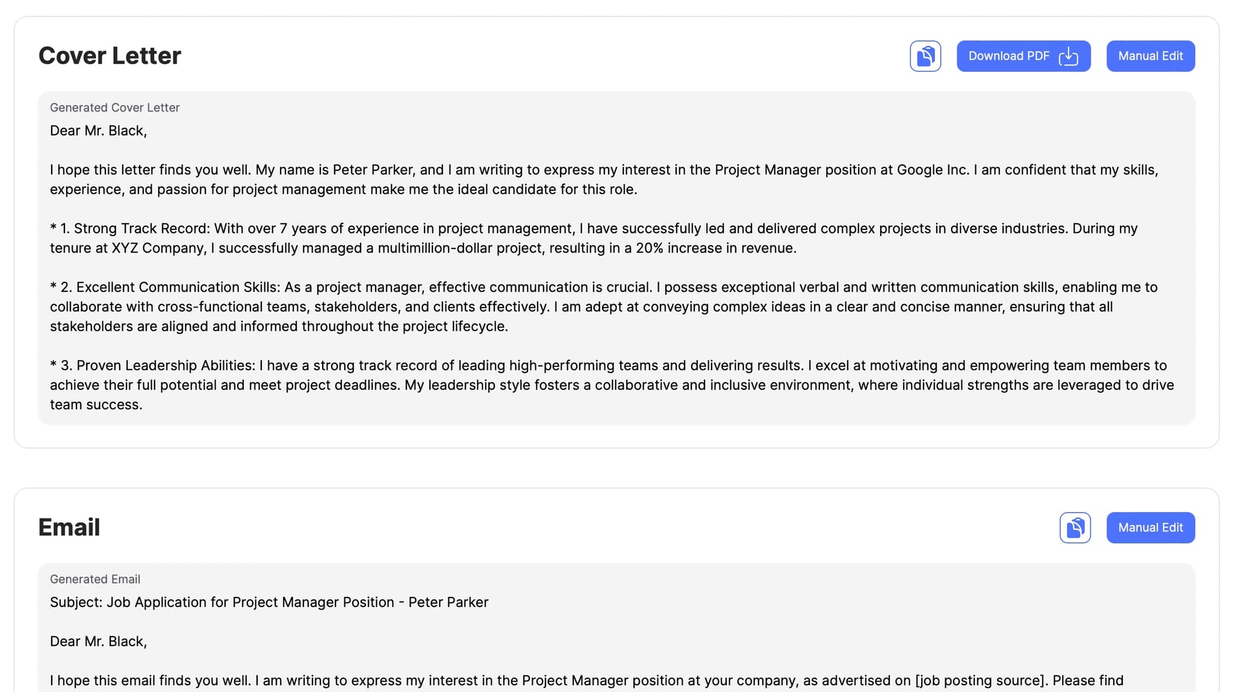Open Manual Edit for the cover letter

click(x=1150, y=56)
